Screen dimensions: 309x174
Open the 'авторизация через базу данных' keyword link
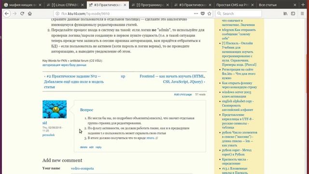tap(64, 65)
